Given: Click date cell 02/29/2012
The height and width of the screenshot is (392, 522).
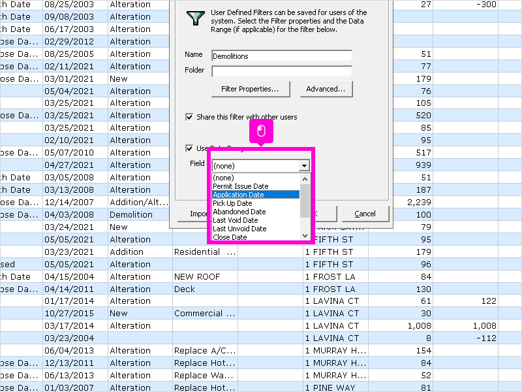Looking at the screenshot, I should 75,42.
